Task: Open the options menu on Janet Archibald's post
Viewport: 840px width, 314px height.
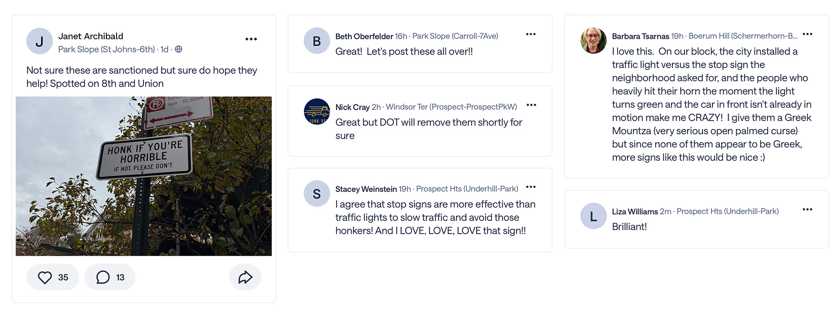Action: (x=251, y=39)
